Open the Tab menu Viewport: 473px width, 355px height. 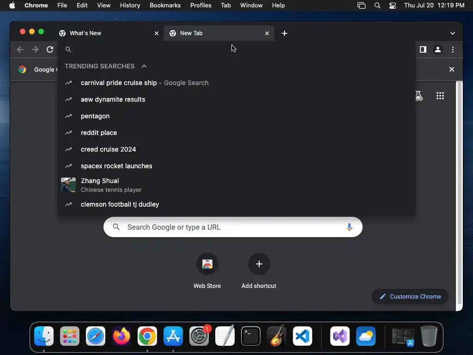225,6
